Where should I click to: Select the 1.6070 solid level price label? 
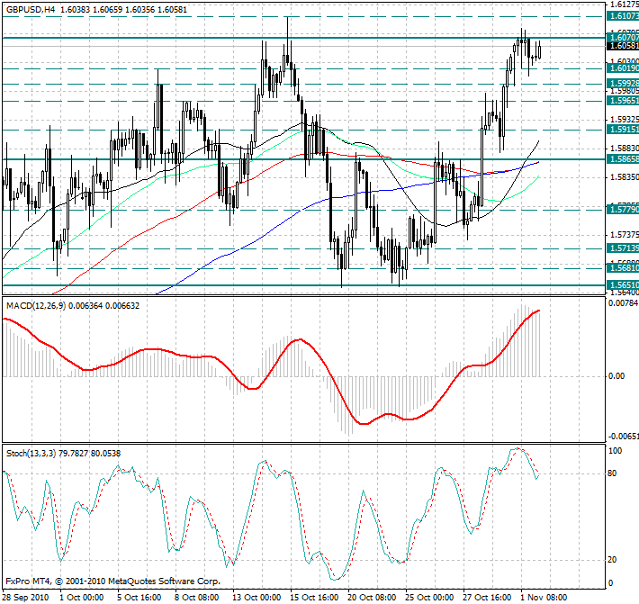tap(623, 37)
